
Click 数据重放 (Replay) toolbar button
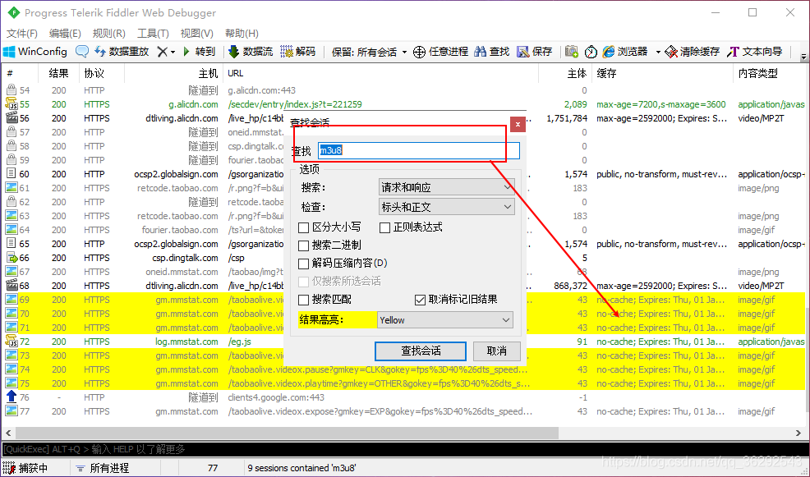click(122, 52)
